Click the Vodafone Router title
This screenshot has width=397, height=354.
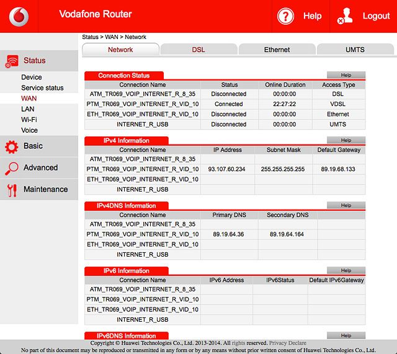click(x=96, y=14)
